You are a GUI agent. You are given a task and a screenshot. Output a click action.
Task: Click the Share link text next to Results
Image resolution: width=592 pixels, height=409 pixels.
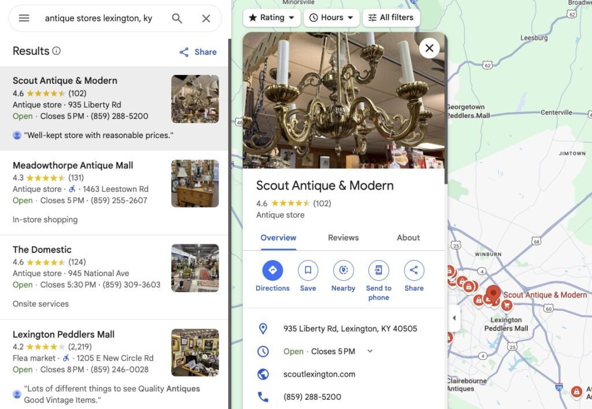click(x=205, y=52)
